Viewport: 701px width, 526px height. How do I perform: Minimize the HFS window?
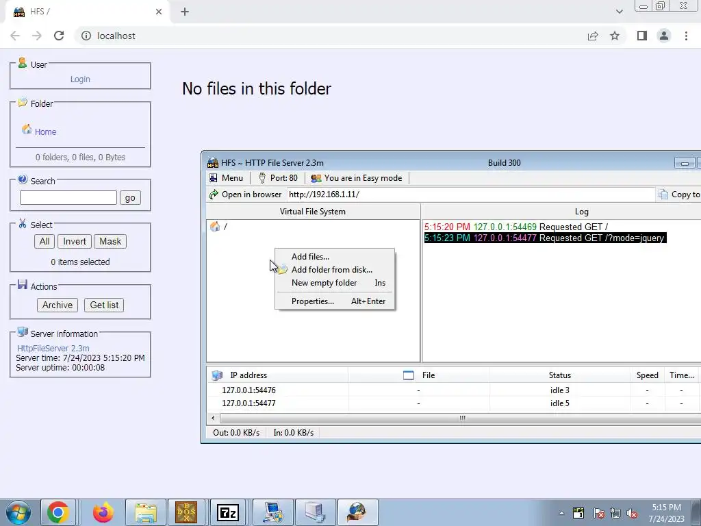tap(685, 163)
